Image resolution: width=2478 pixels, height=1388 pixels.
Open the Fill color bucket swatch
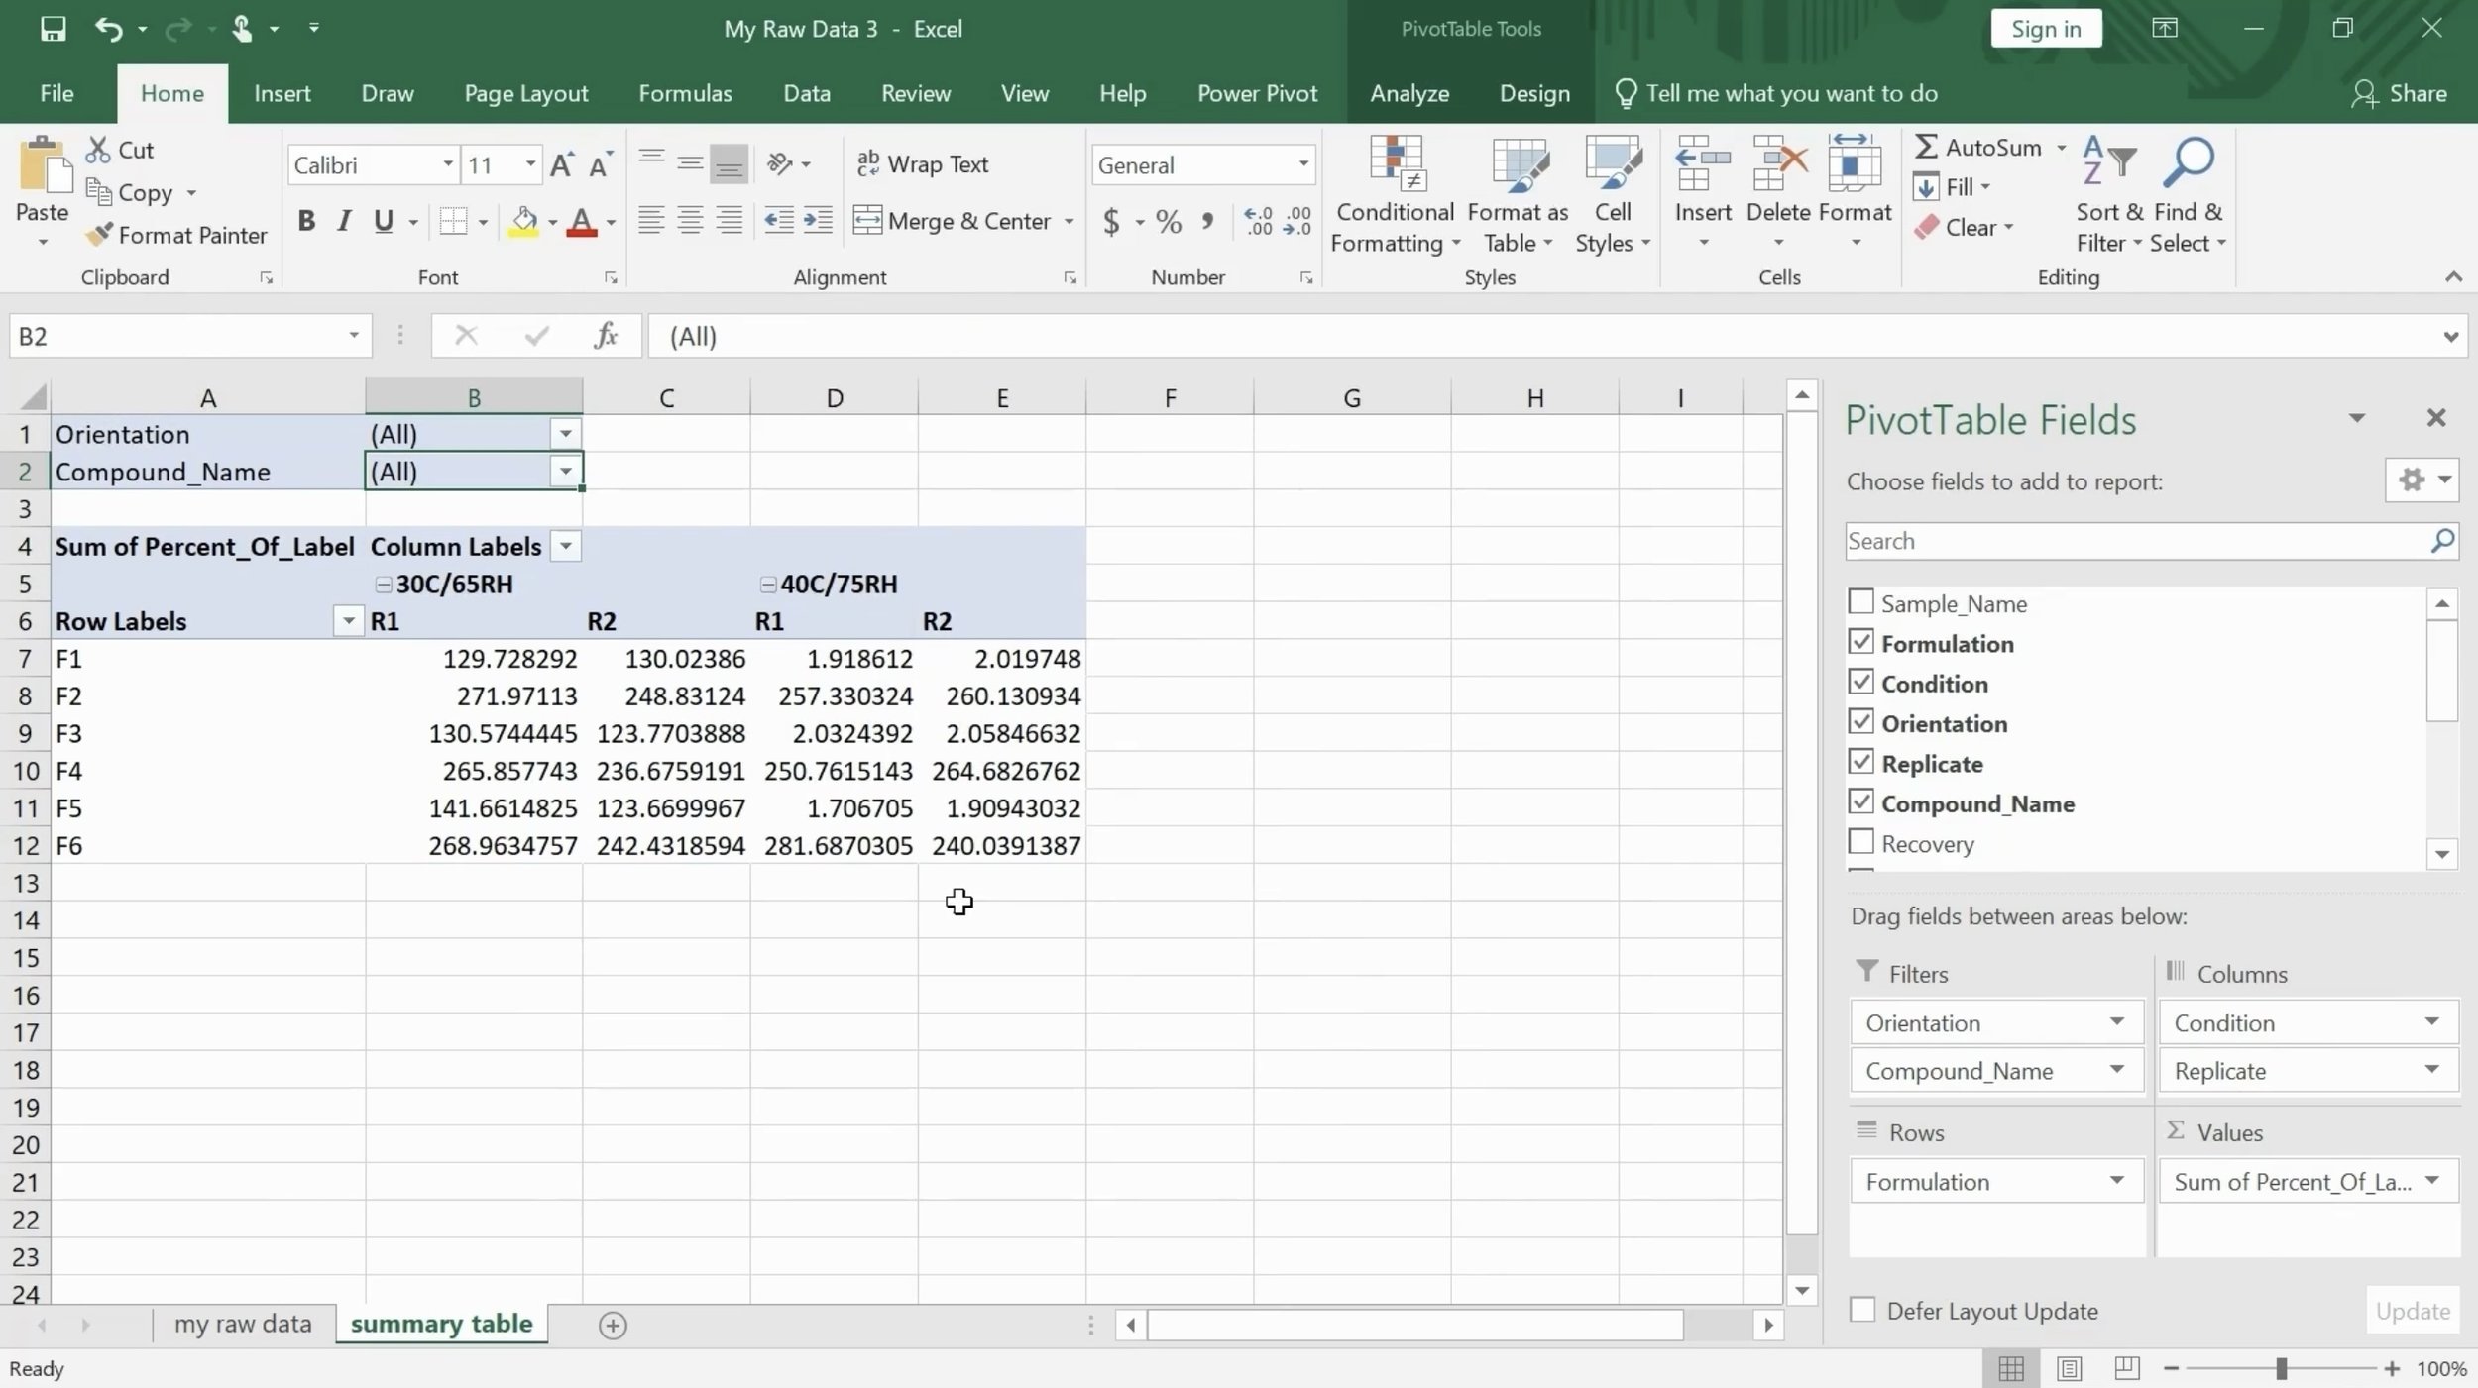pyautogui.click(x=524, y=221)
